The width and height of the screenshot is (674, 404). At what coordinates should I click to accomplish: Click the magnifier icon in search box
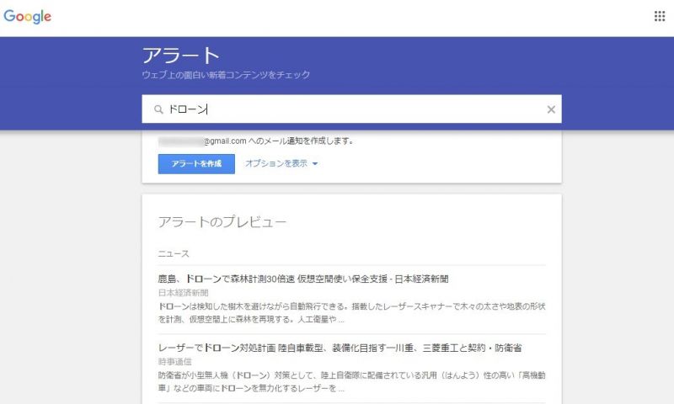[x=158, y=109]
